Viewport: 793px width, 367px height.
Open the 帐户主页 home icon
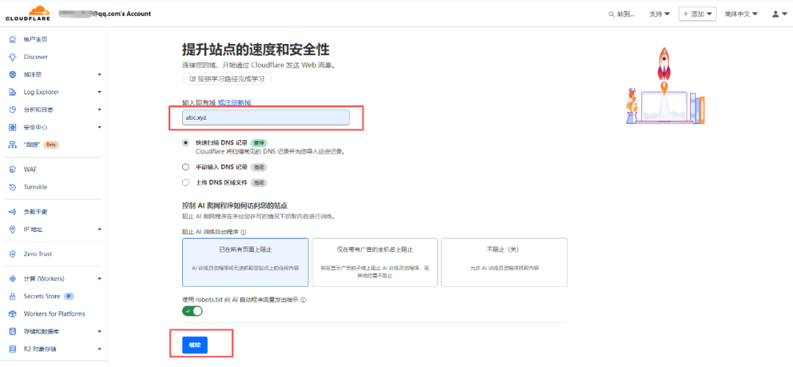[x=12, y=40]
